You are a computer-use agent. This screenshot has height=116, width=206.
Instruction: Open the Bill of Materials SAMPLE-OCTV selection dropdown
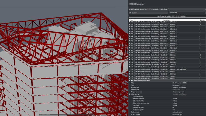(x=167, y=9)
